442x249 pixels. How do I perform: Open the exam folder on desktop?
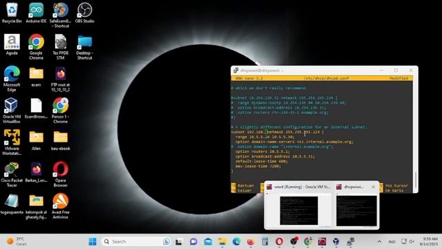[x=36, y=77]
